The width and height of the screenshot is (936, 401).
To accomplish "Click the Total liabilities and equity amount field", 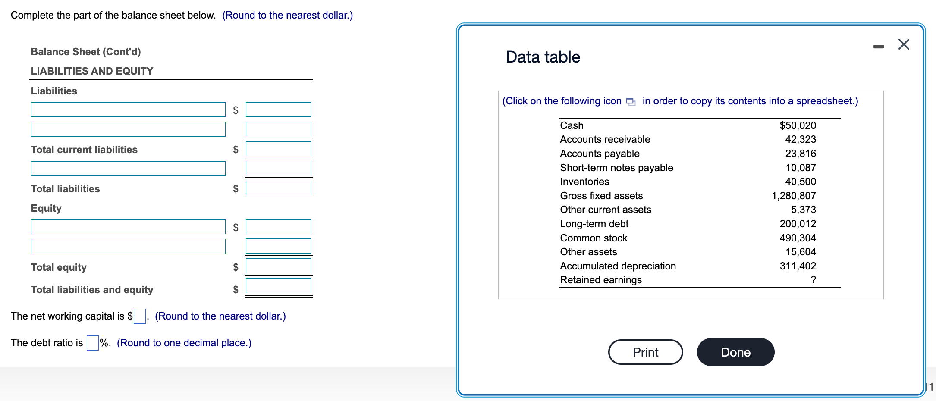I will coord(278,285).
